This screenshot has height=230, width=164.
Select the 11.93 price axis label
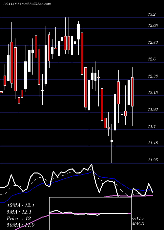[153, 109]
